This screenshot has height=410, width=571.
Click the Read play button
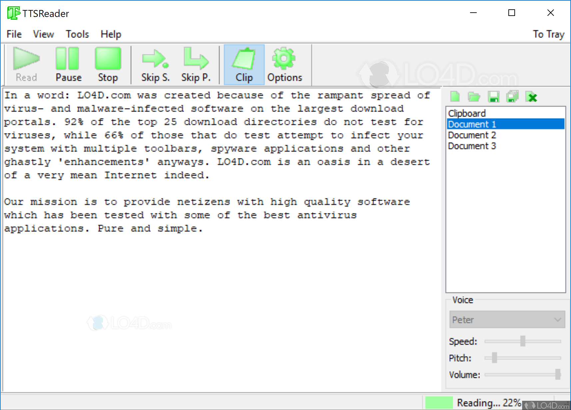(x=26, y=65)
